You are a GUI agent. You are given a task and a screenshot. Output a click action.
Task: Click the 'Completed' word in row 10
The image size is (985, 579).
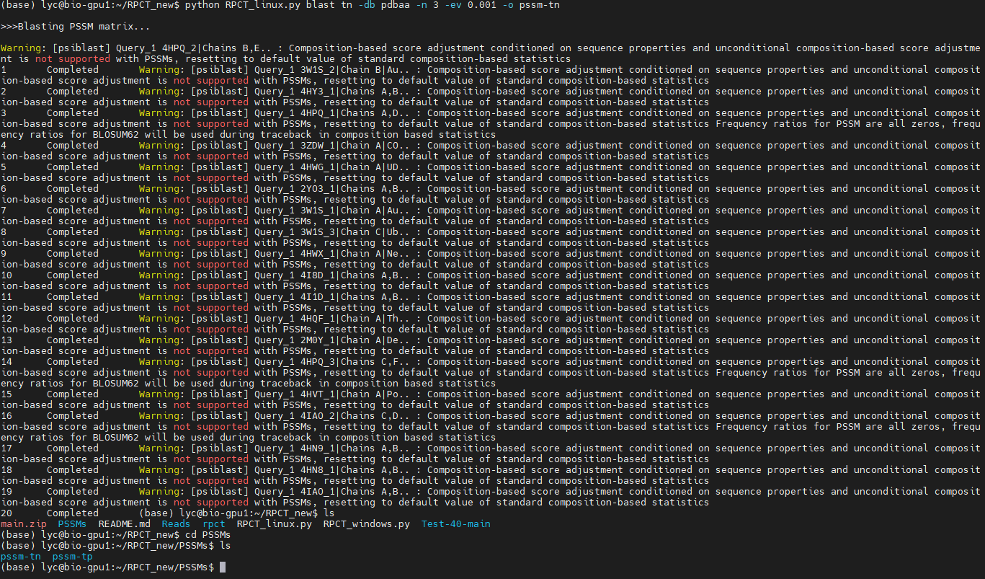click(72, 275)
